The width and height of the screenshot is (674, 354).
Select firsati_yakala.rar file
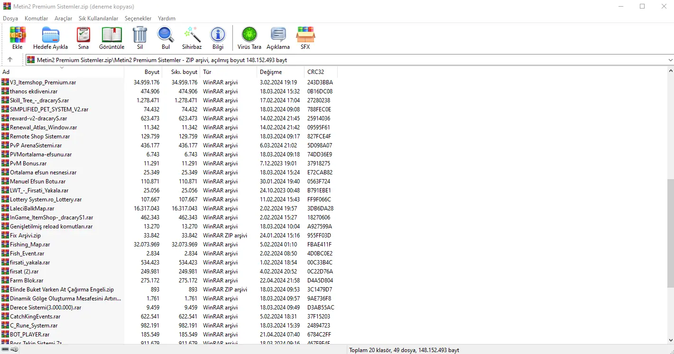(30, 262)
